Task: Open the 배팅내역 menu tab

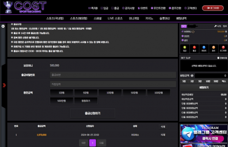Action: (x=181, y=19)
